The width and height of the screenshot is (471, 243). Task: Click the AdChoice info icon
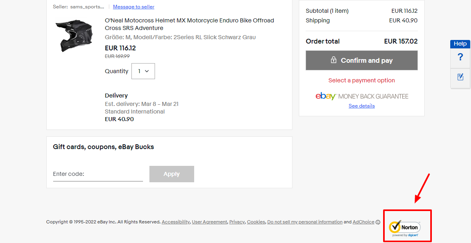pos(378,222)
